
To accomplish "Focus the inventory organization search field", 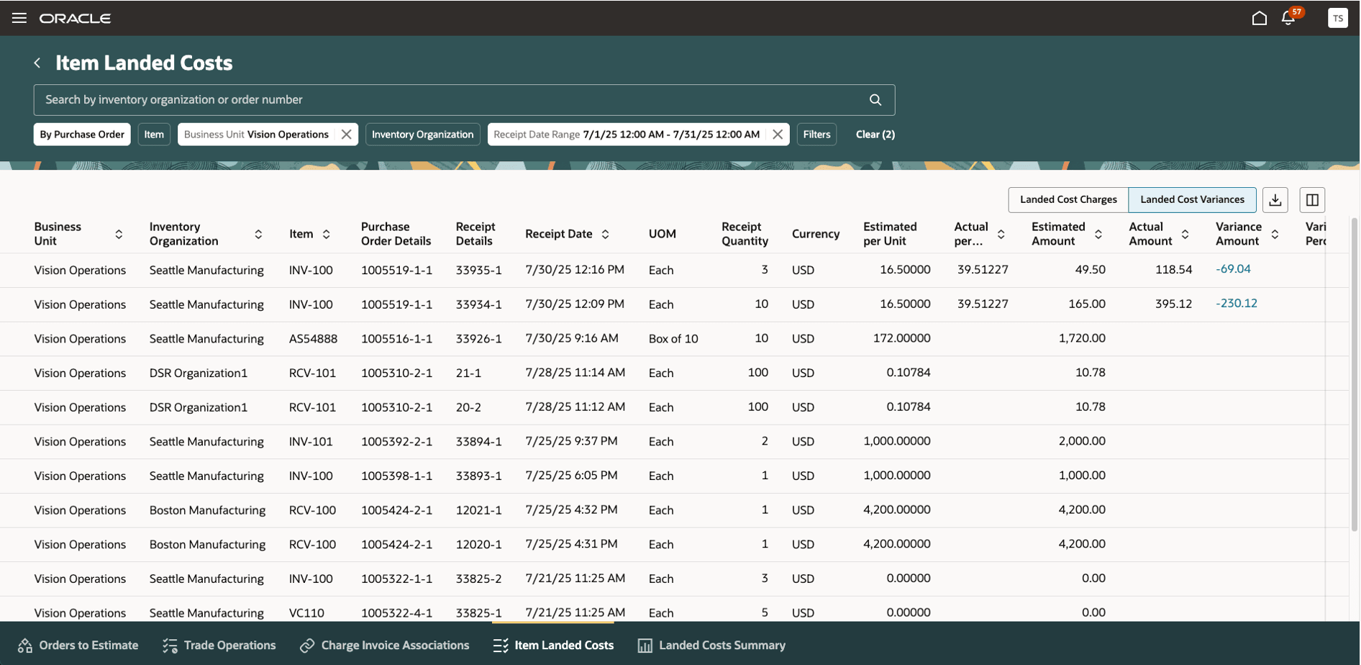I will (x=446, y=100).
